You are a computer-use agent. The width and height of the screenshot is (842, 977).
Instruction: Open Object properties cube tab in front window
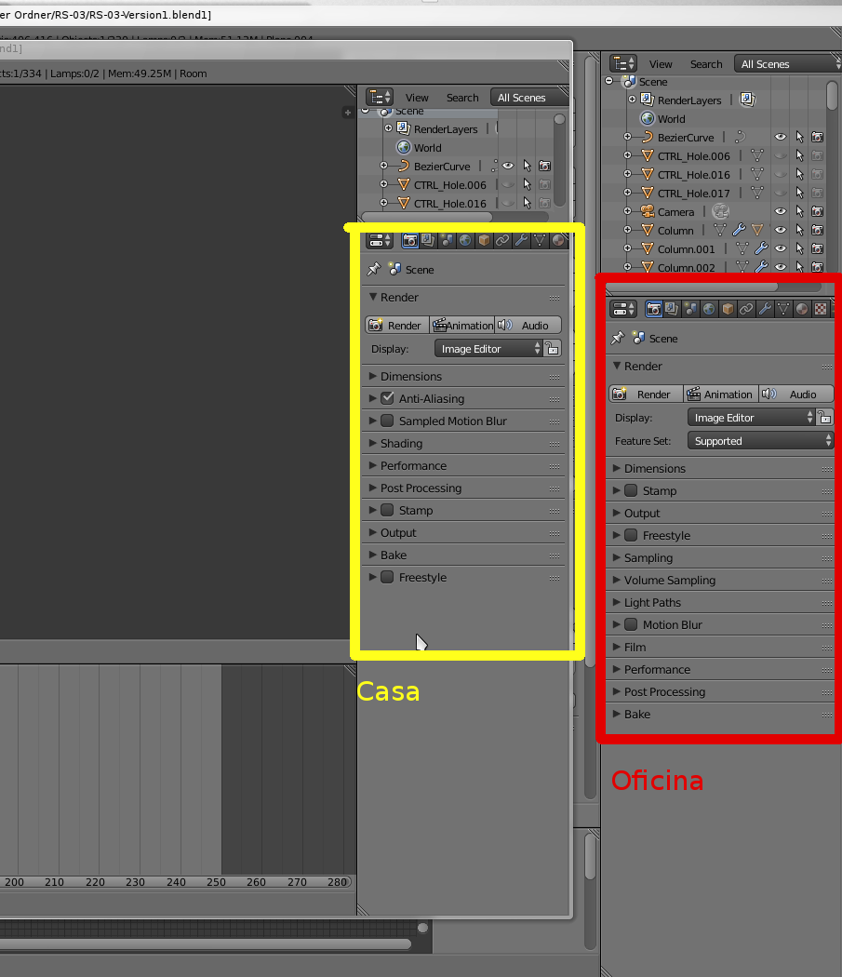click(x=484, y=240)
